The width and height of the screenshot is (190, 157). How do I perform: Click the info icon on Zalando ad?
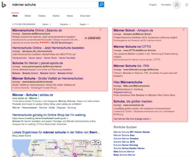tap(101, 30)
